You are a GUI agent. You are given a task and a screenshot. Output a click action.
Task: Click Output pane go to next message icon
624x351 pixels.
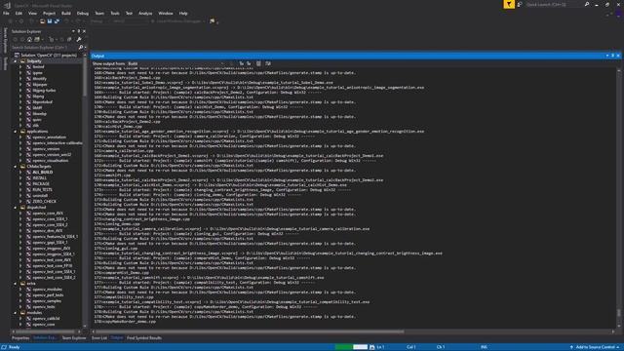249,63
